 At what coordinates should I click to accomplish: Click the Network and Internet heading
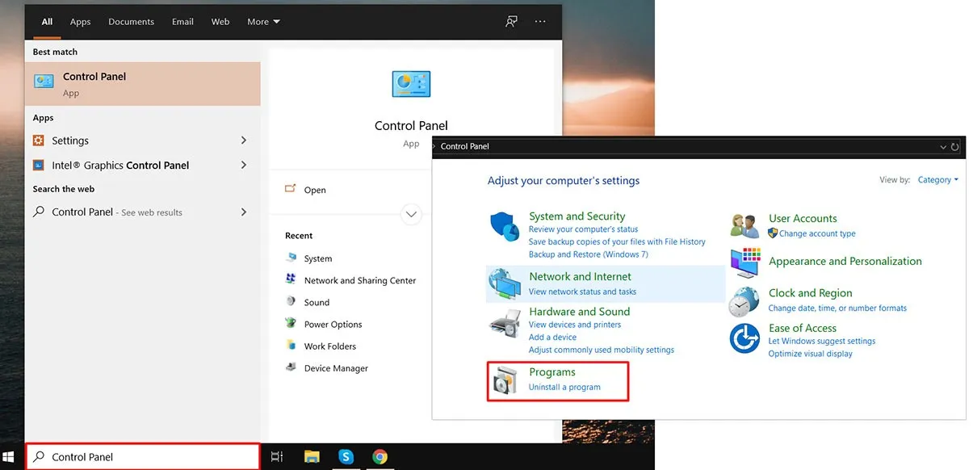580,276
